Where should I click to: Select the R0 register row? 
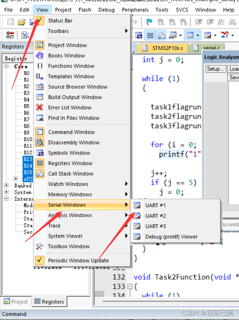tap(27, 73)
